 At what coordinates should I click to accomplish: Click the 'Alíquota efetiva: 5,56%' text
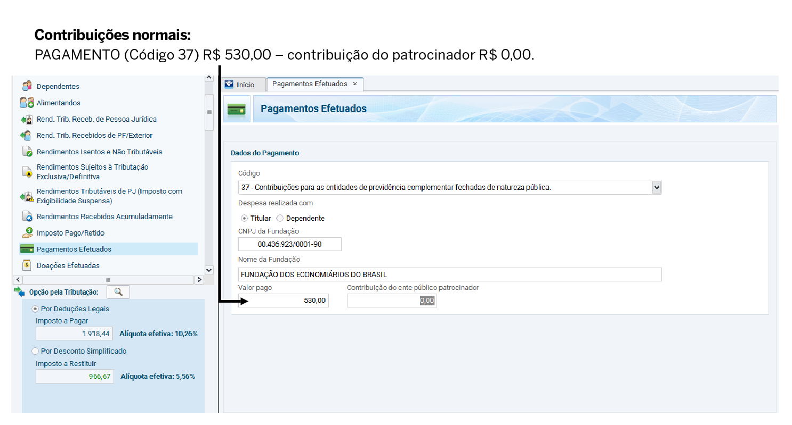pyautogui.click(x=158, y=377)
